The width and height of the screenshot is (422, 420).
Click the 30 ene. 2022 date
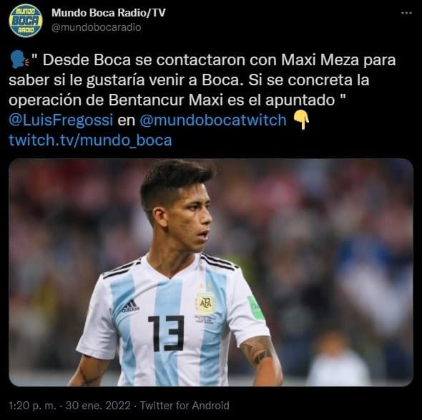pyautogui.click(x=98, y=406)
